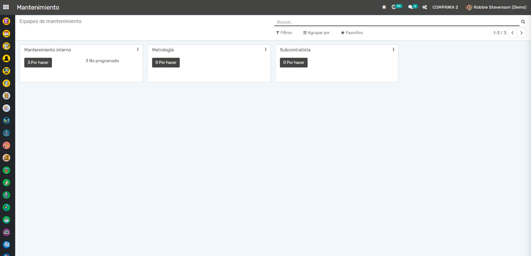This screenshot has width=531, height=256.
Task: Click into the Buscar search field
Action: (395, 22)
